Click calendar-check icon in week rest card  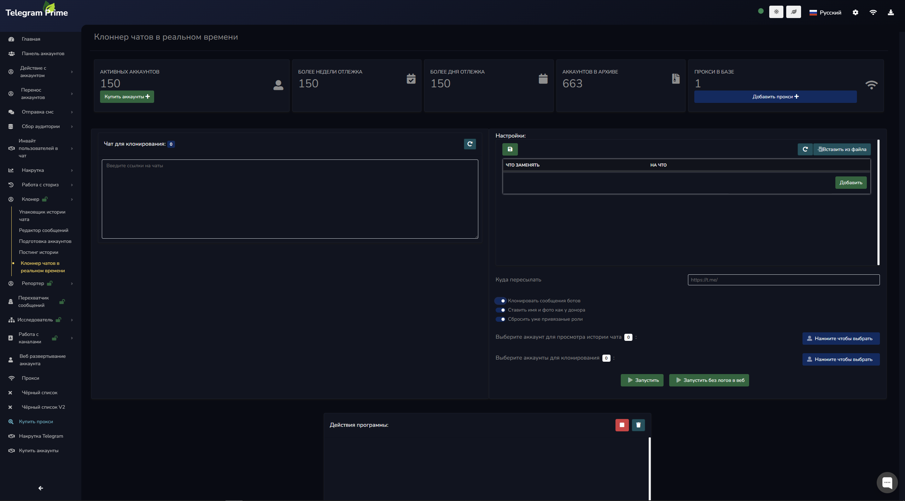click(x=411, y=78)
